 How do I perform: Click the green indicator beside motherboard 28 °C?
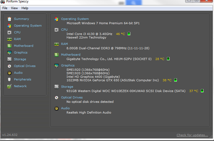pyautogui.click(x=168, y=59)
